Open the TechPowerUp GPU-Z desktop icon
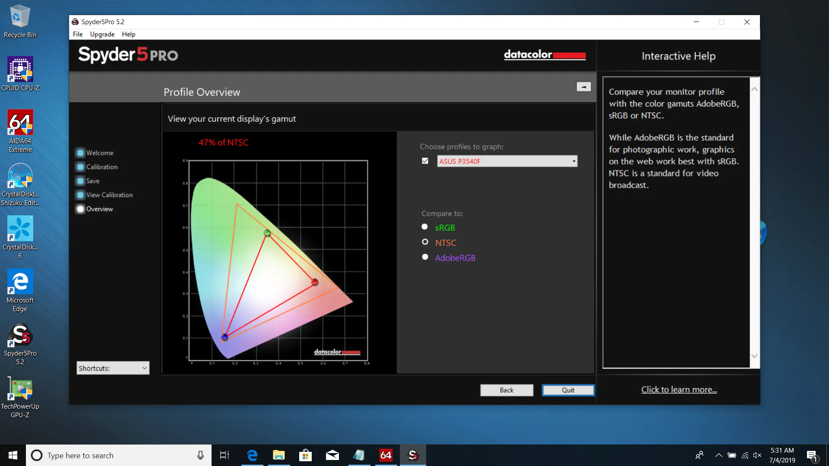 click(20, 397)
